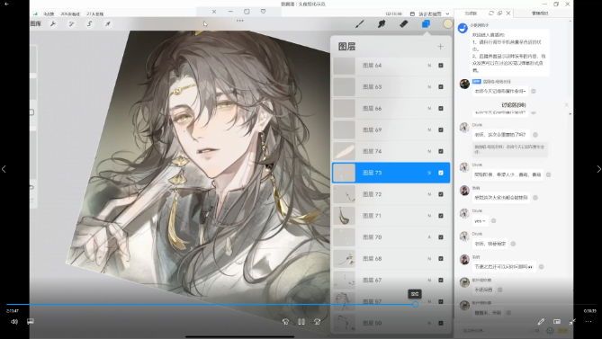Select the Transform arrow tool
The width and height of the screenshot is (602, 339).
(108, 23)
